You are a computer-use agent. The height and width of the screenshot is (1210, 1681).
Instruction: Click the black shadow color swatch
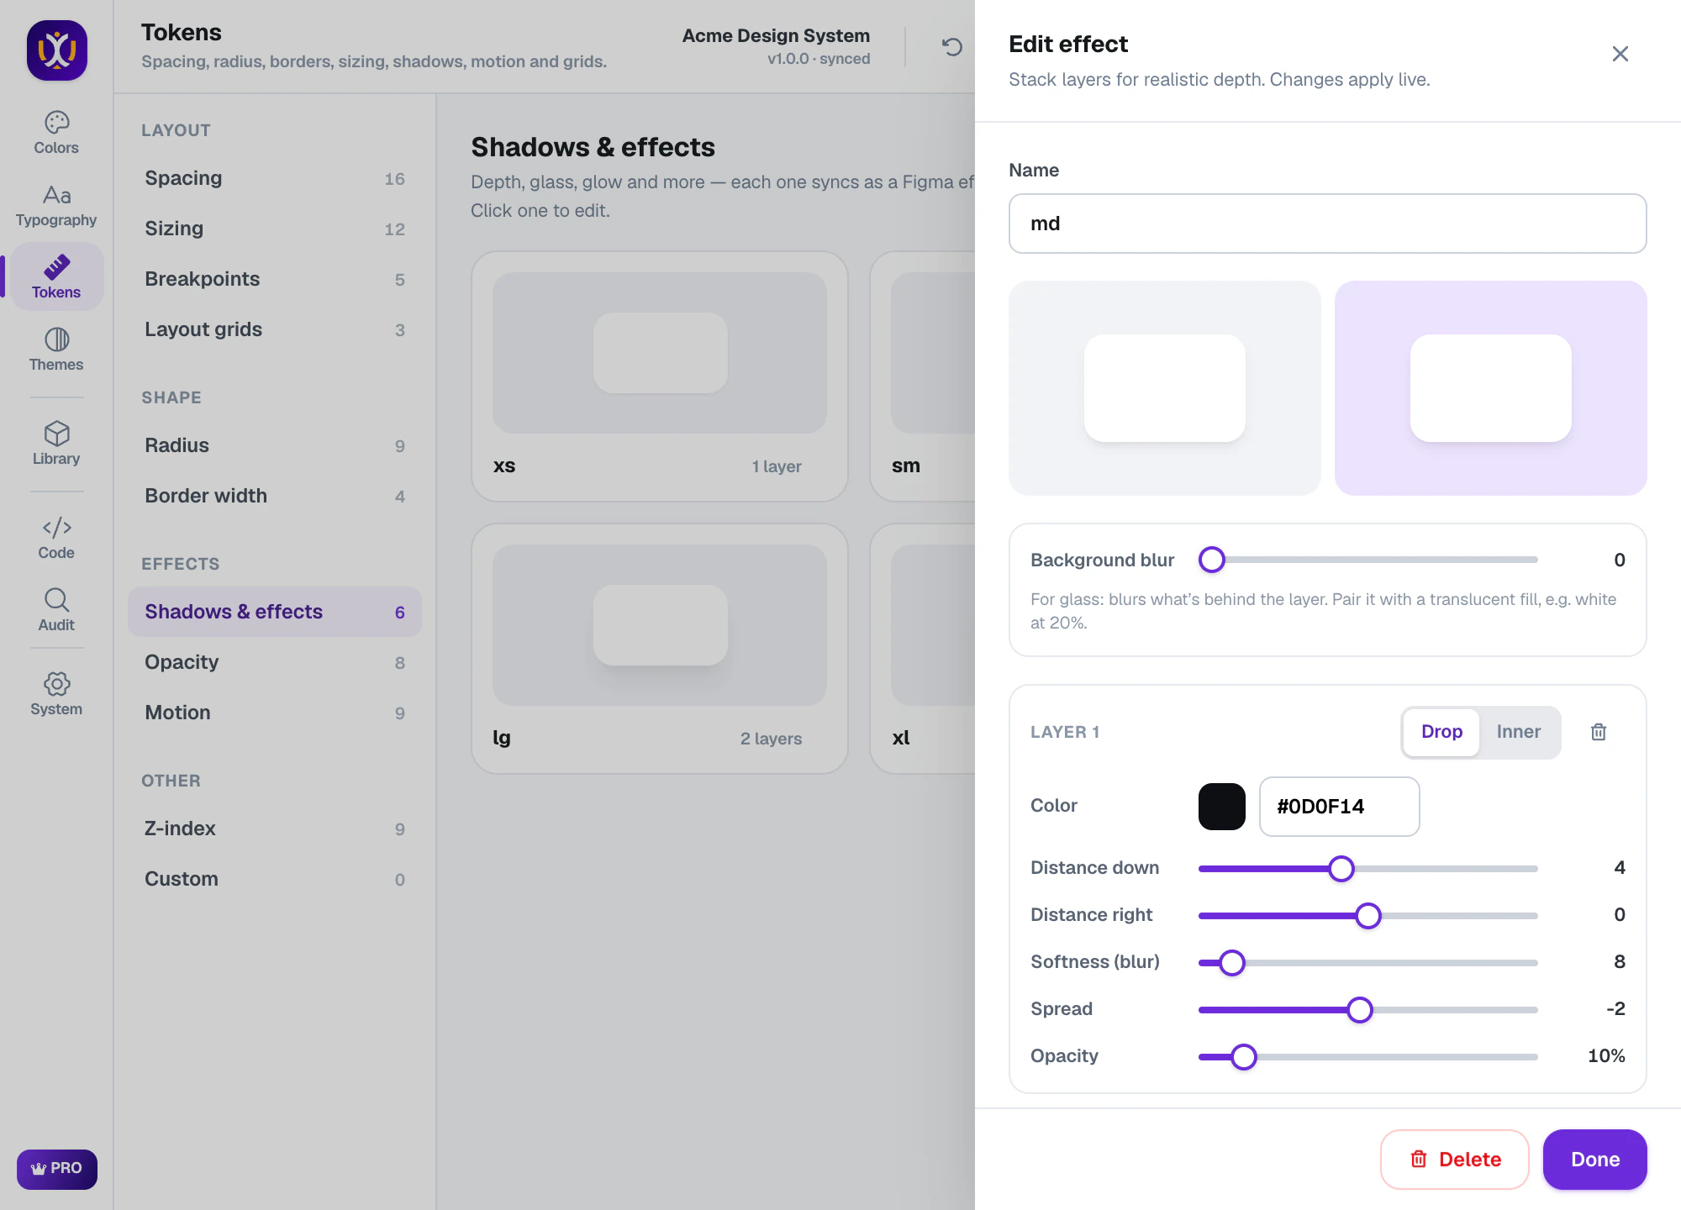click(x=1222, y=807)
